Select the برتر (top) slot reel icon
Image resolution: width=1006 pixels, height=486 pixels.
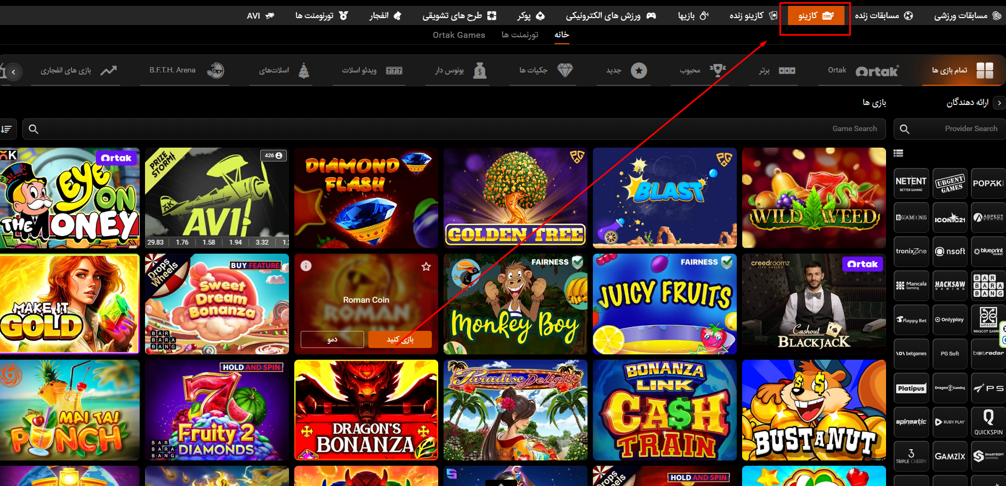(787, 70)
